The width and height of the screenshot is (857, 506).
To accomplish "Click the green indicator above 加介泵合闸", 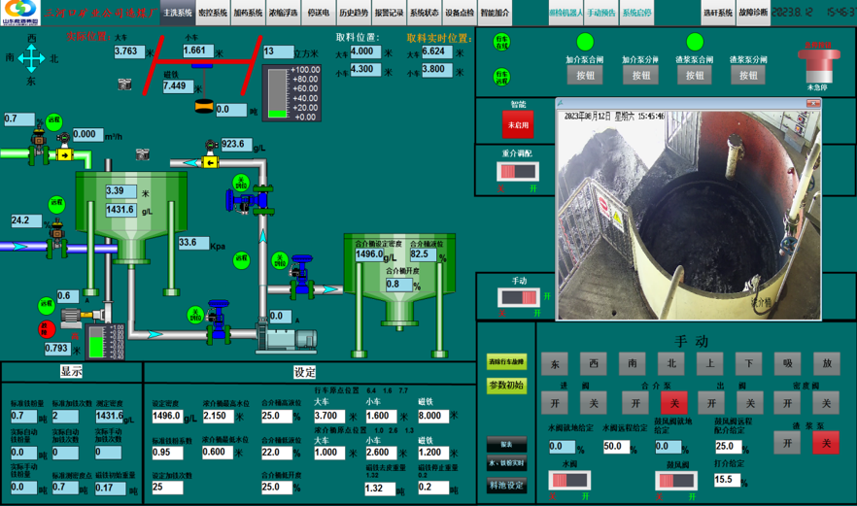I will point(585,42).
